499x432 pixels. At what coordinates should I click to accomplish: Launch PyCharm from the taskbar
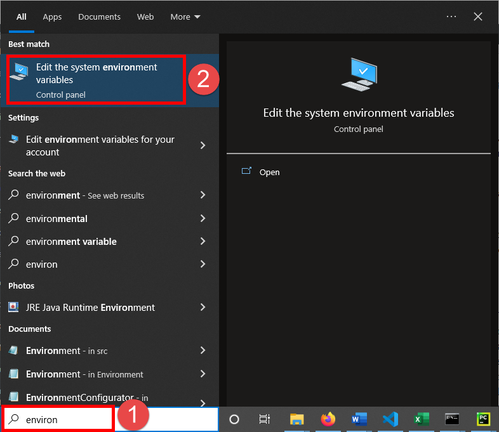click(x=483, y=419)
